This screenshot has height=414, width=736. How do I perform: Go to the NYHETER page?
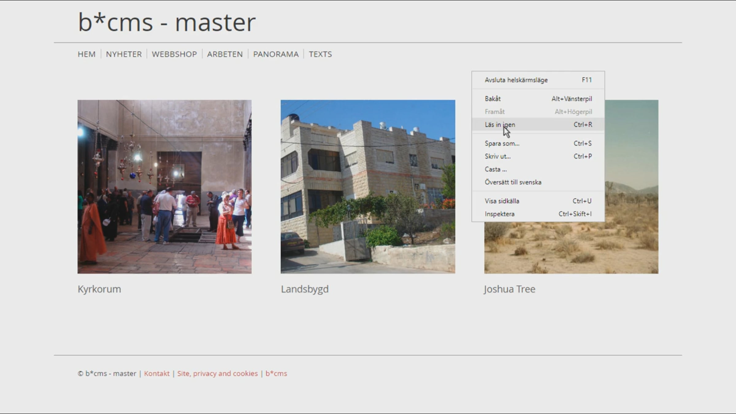point(124,54)
